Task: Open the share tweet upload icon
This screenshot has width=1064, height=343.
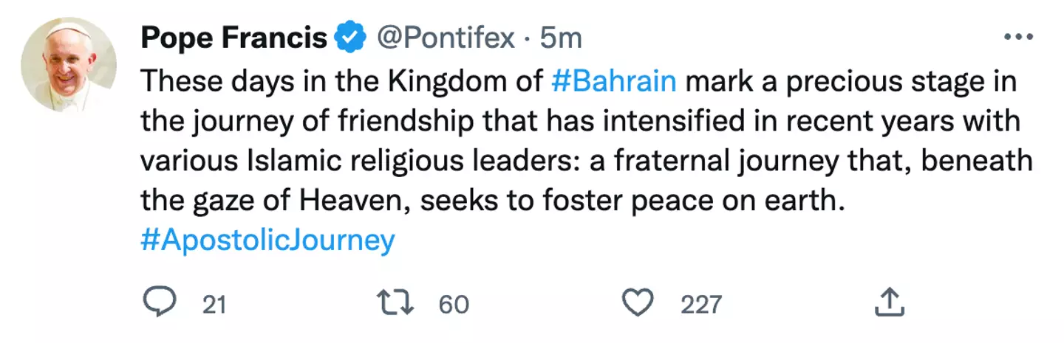Action: (890, 302)
